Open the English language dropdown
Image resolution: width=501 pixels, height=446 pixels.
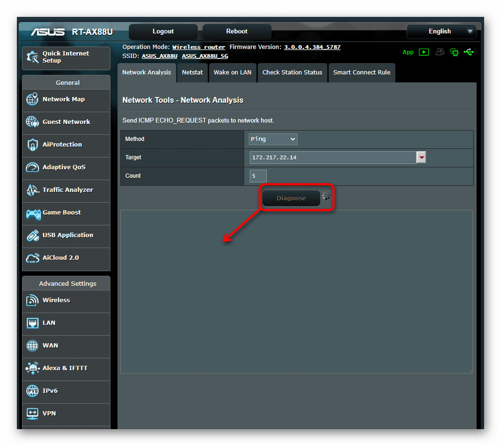click(441, 32)
